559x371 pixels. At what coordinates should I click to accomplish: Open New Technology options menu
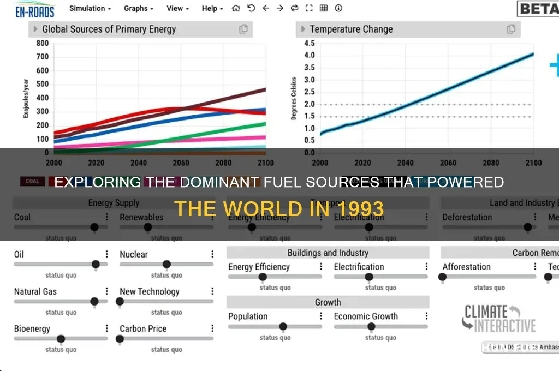[212, 291]
